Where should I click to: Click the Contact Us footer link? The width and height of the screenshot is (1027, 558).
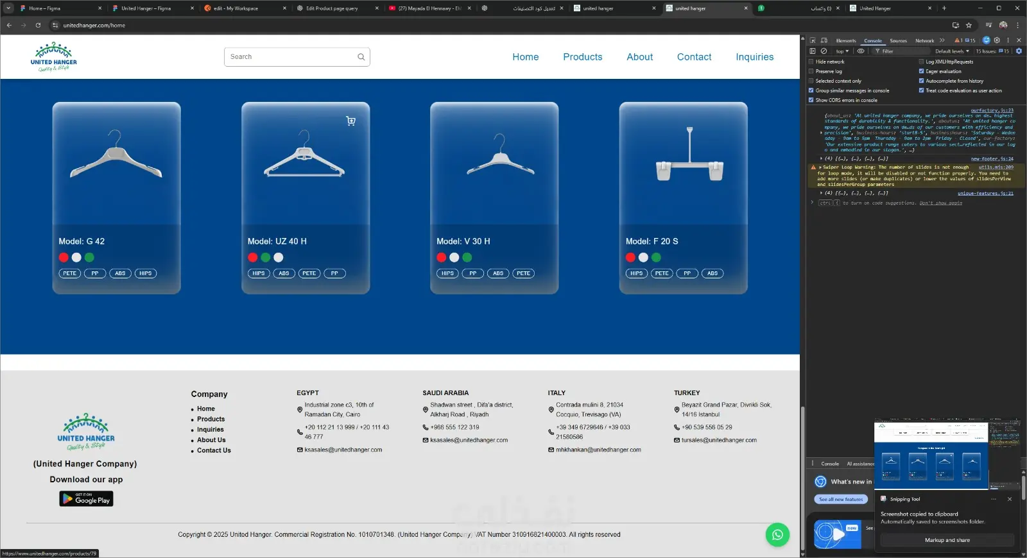pyautogui.click(x=214, y=450)
